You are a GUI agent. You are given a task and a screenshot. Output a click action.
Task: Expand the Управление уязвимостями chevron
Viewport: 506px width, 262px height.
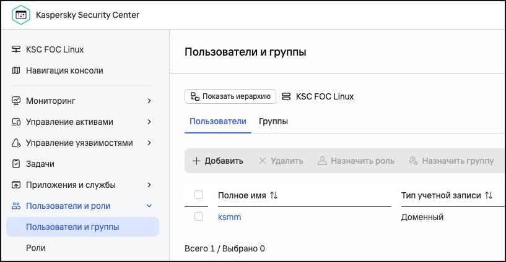149,143
